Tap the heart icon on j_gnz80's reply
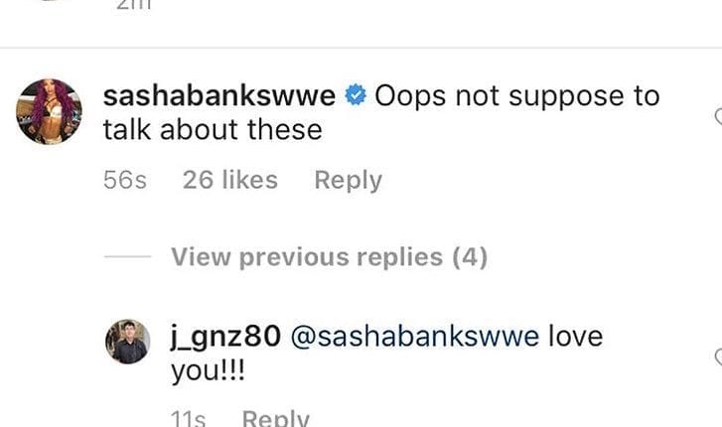The image size is (722, 427). click(718, 356)
